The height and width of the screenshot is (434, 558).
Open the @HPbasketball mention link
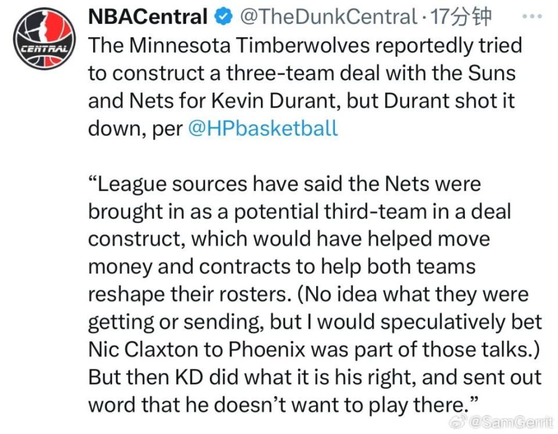(263, 128)
